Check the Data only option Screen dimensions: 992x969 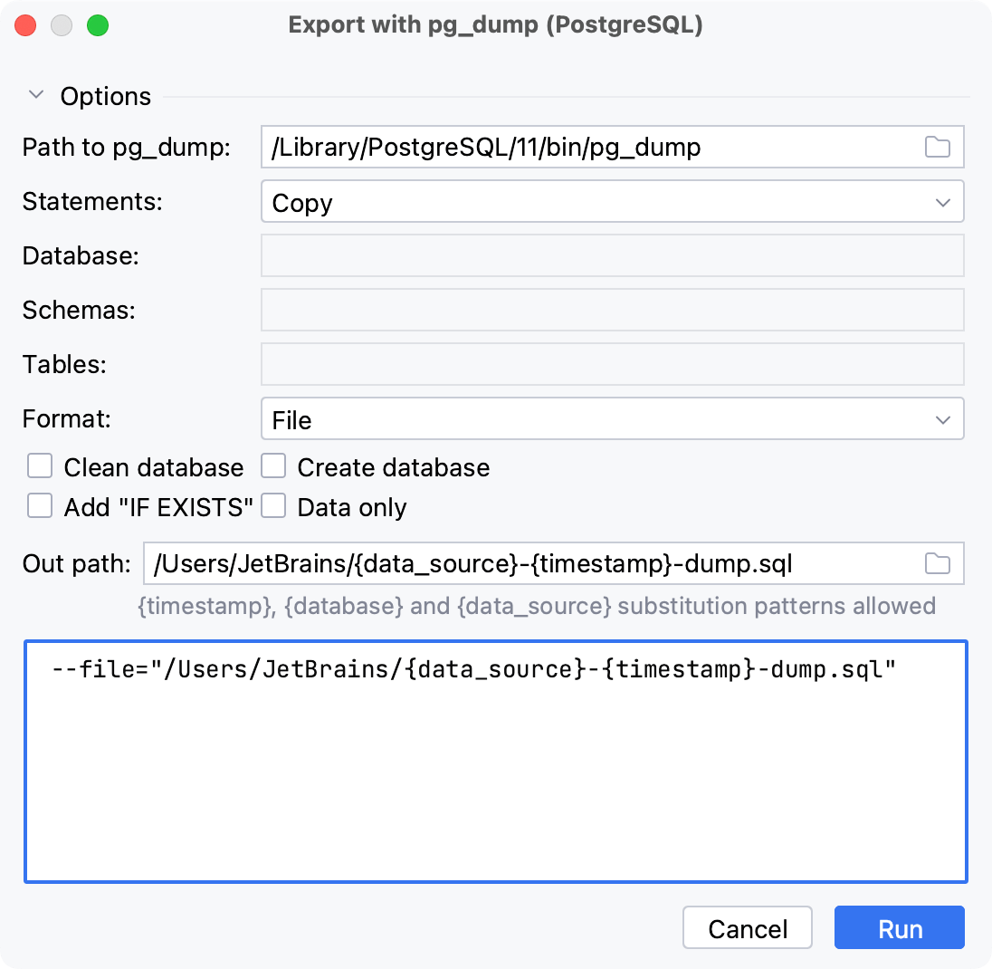click(x=273, y=506)
